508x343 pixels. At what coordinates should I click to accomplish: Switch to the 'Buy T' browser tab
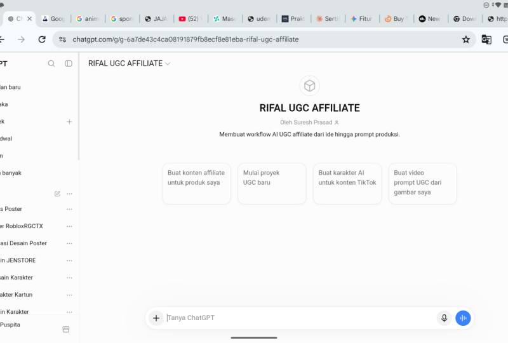pos(396,19)
